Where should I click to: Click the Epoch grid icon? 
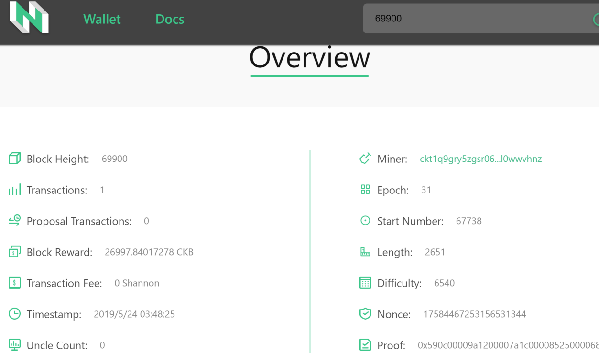pyautogui.click(x=365, y=190)
